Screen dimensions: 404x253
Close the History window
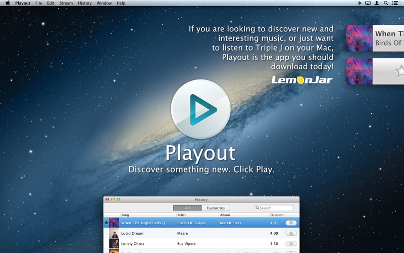tap(107, 199)
